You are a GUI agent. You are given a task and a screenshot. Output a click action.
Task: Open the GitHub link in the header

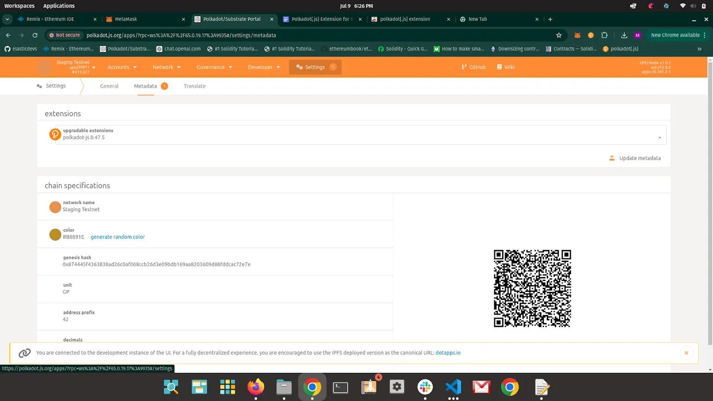(x=473, y=67)
